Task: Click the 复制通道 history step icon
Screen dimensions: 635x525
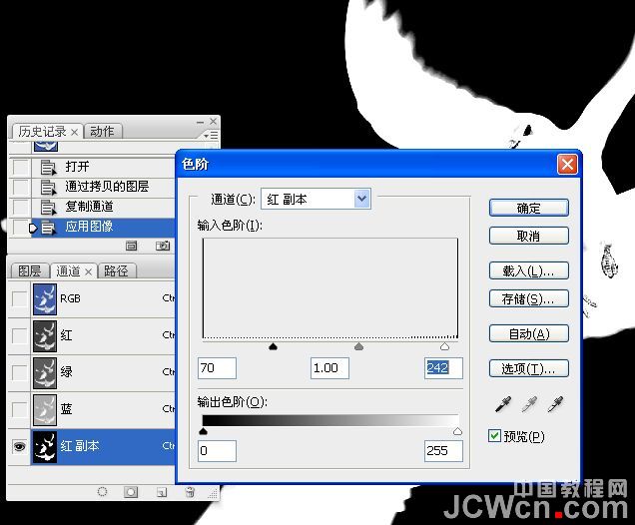Action: click(x=48, y=207)
